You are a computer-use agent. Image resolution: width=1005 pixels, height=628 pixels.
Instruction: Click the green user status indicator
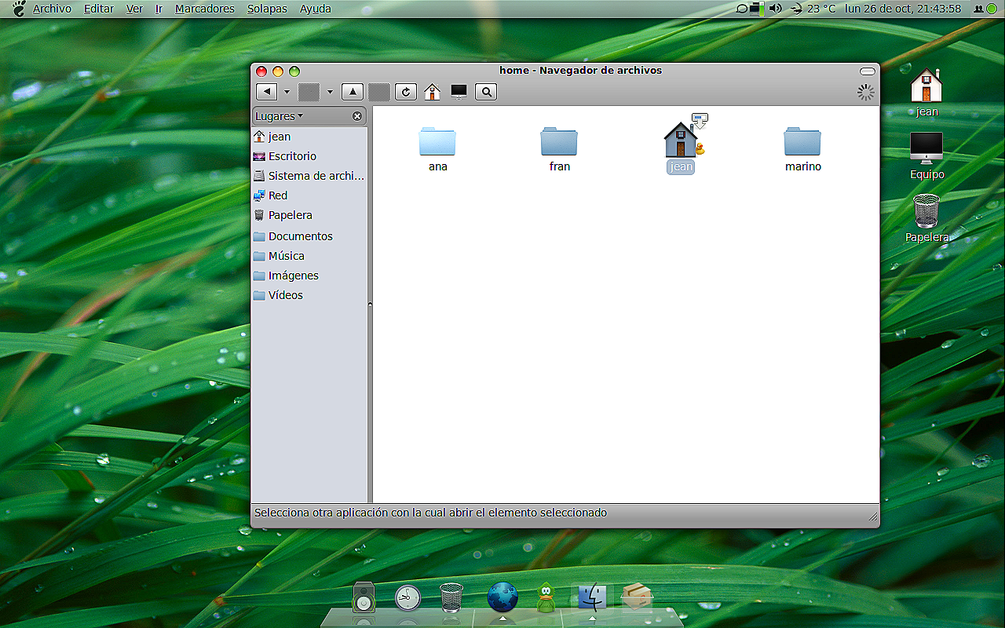[992, 9]
